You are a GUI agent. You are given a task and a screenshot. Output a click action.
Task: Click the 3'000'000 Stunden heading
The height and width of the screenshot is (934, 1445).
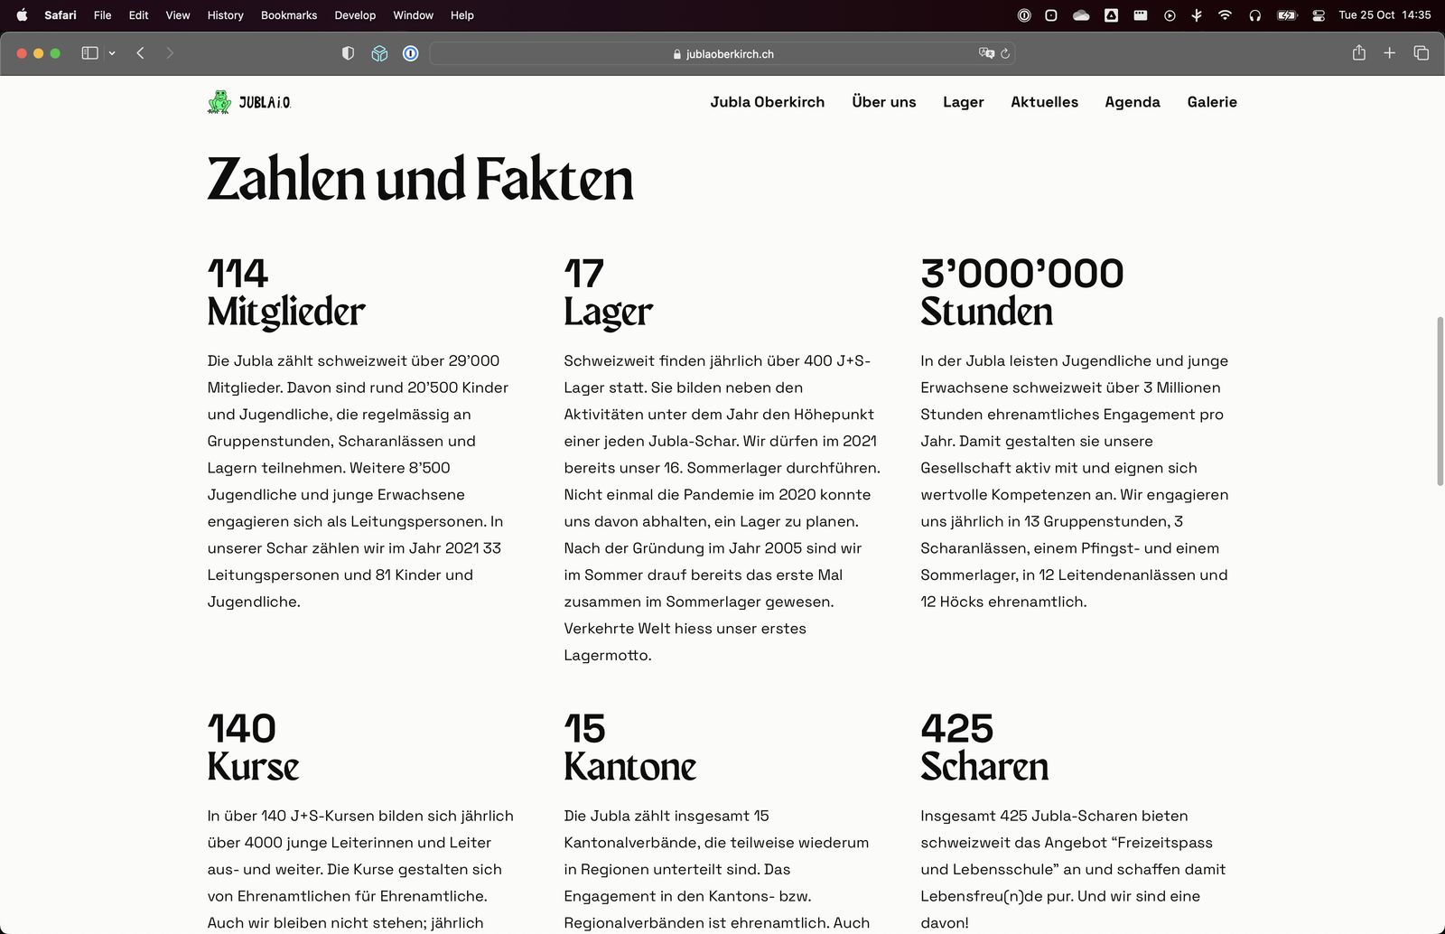click(x=1022, y=294)
